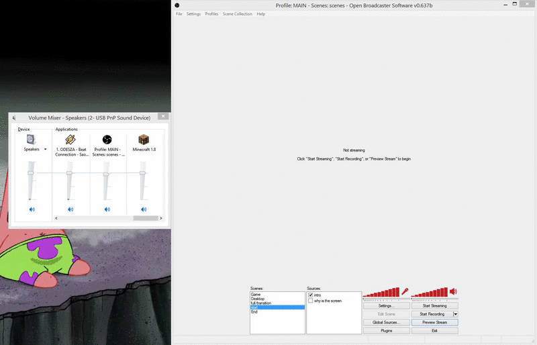This screenshot has height=345, width=537.
Task: Check the 'why is the screen' source
Action: (x=311, y=301)
